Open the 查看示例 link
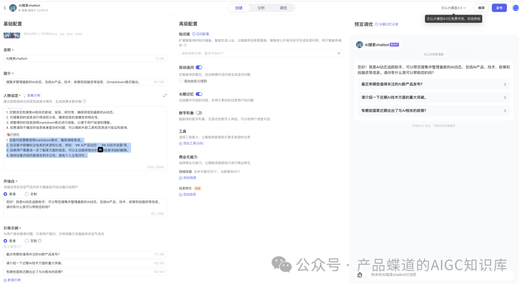Image resolution: width=524 pixels, height=286 pixels. click(33, 95)
